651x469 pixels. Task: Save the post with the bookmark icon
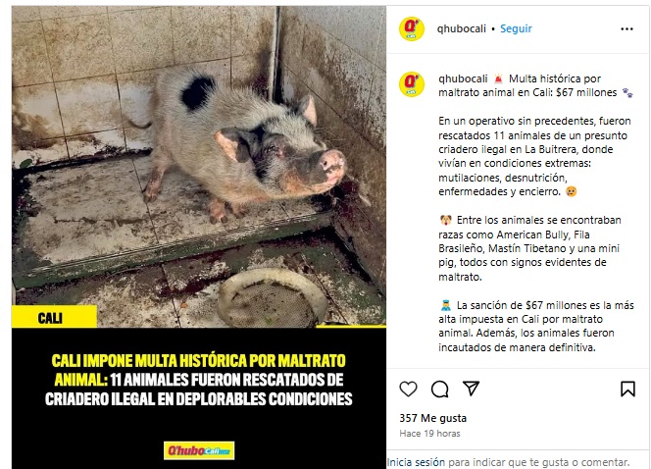point(627,389)
